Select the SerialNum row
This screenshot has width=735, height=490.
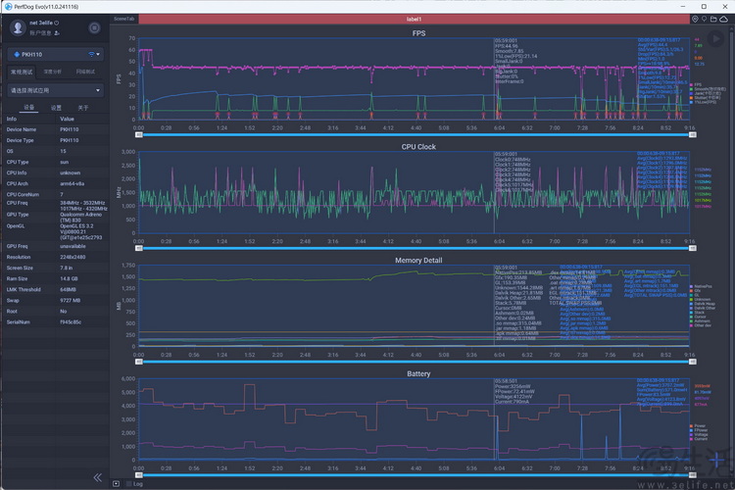(55, 322)
